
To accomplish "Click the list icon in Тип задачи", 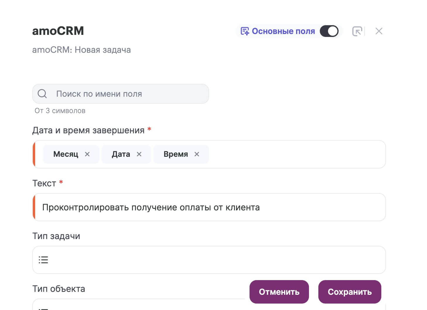I will click(43, 260).
